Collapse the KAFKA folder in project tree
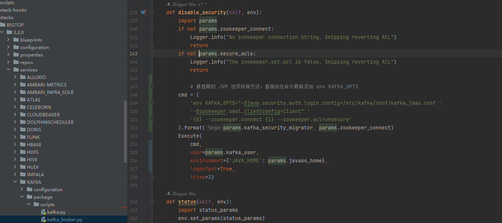This screenshot has height=223, width=502. (15, 182)
